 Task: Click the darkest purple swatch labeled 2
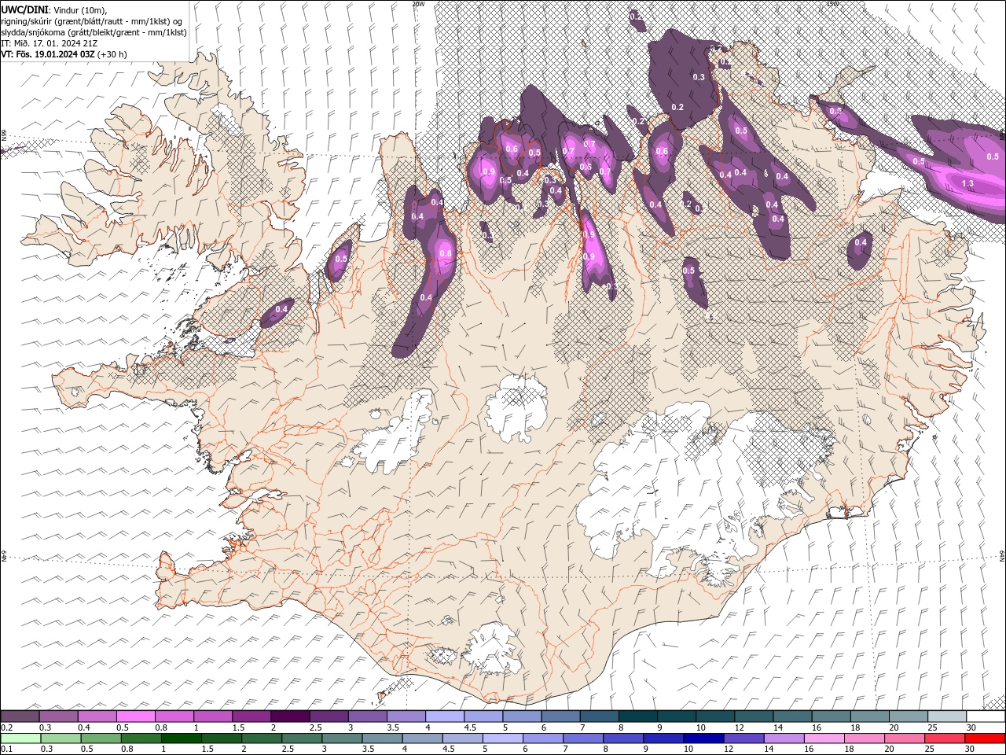coord(289,716)
